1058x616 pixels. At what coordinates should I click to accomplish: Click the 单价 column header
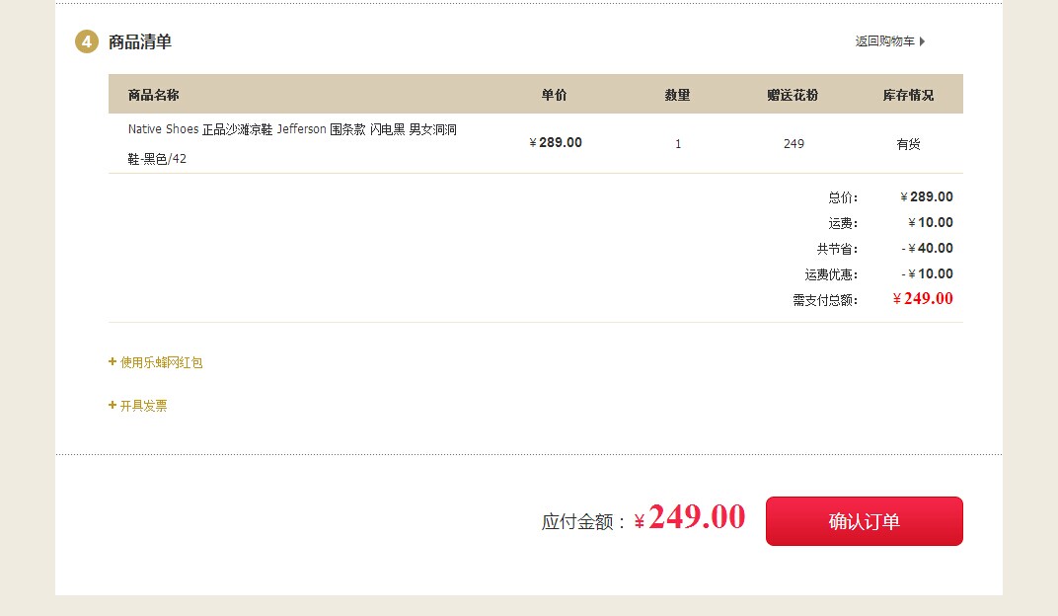pos(554,95)
